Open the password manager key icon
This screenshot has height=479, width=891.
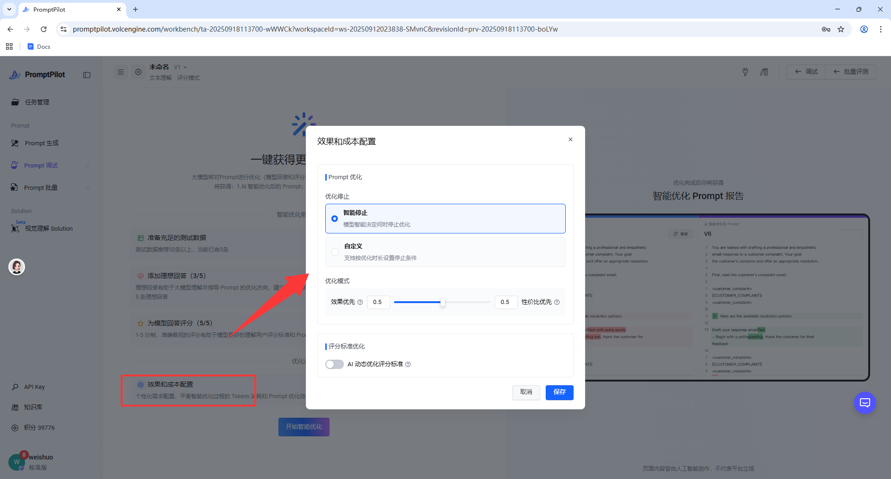click(x=826, y=29)
